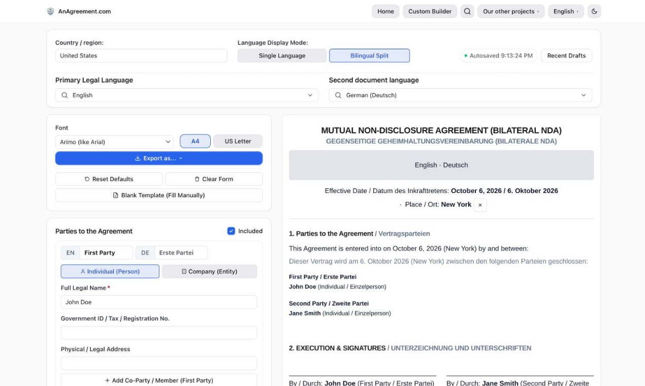Select the Company (Entity) party type
Screen dimensions: 645x386
tap(209, 271)
